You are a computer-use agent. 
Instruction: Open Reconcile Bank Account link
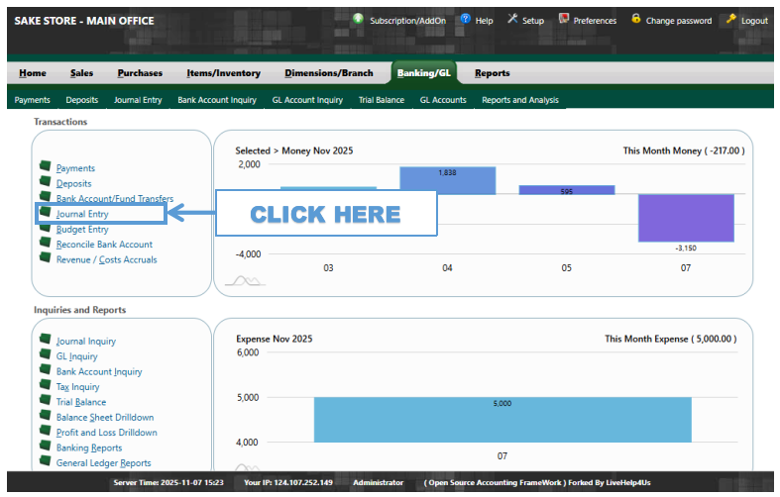tap(104, 245)
